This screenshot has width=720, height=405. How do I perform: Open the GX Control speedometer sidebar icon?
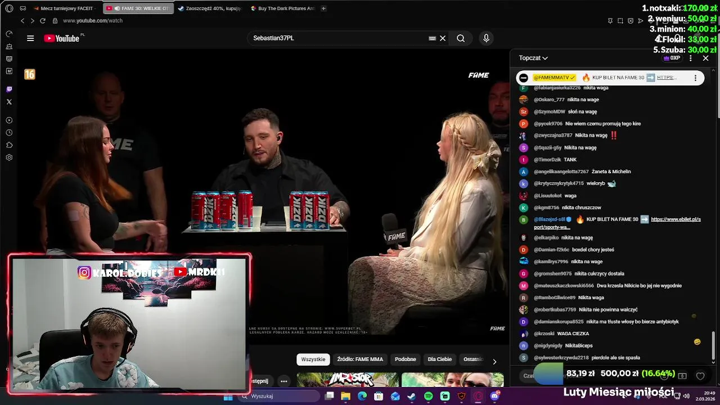pyautogui.click(x=9, y=34)
